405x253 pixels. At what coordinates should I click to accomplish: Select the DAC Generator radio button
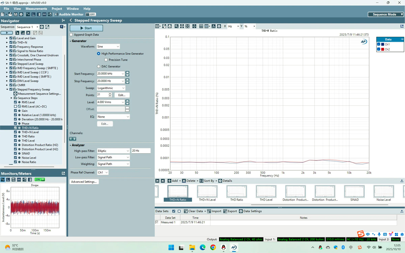pyautogui.click(x=98, y=66)
